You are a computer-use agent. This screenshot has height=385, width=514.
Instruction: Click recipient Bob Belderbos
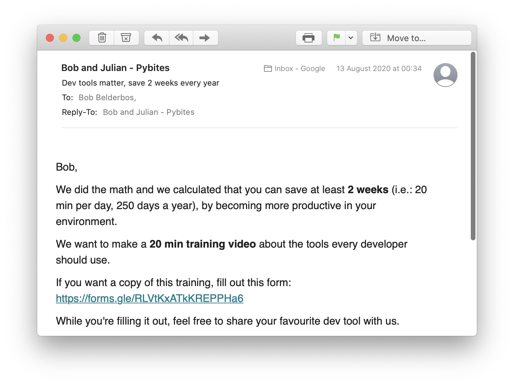pos(107,98)
